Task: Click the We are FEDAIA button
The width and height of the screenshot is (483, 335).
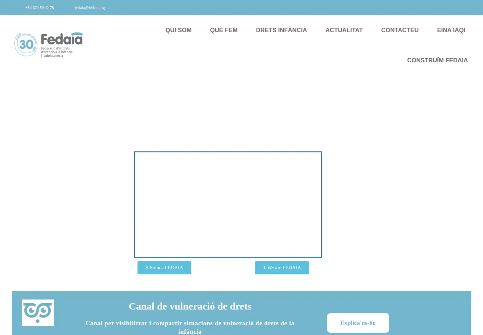Action: click(x=282, y=268)
